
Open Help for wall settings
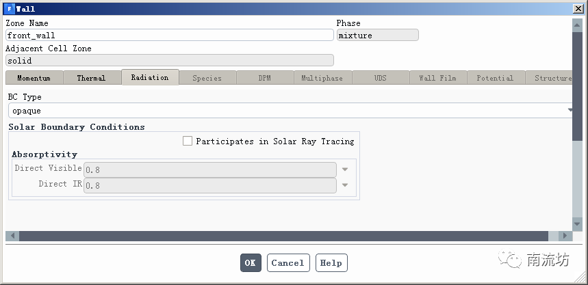(331, 263)
